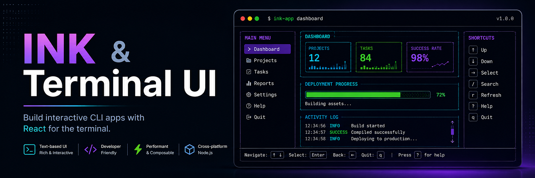Viewport: 535px width, 178px height.
Task: Click the 'Deploying to production...' log entry
Action: pyautogui.click(x=384, y=139)
